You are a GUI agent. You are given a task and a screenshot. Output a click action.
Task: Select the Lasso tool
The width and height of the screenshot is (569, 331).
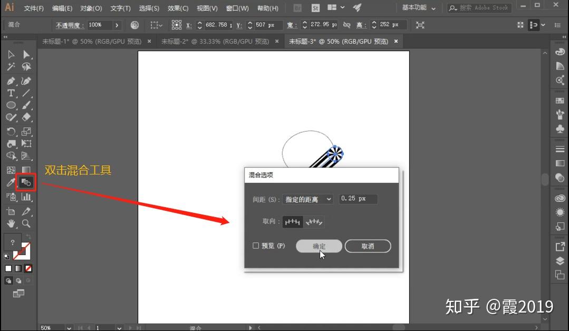point(26,67)
